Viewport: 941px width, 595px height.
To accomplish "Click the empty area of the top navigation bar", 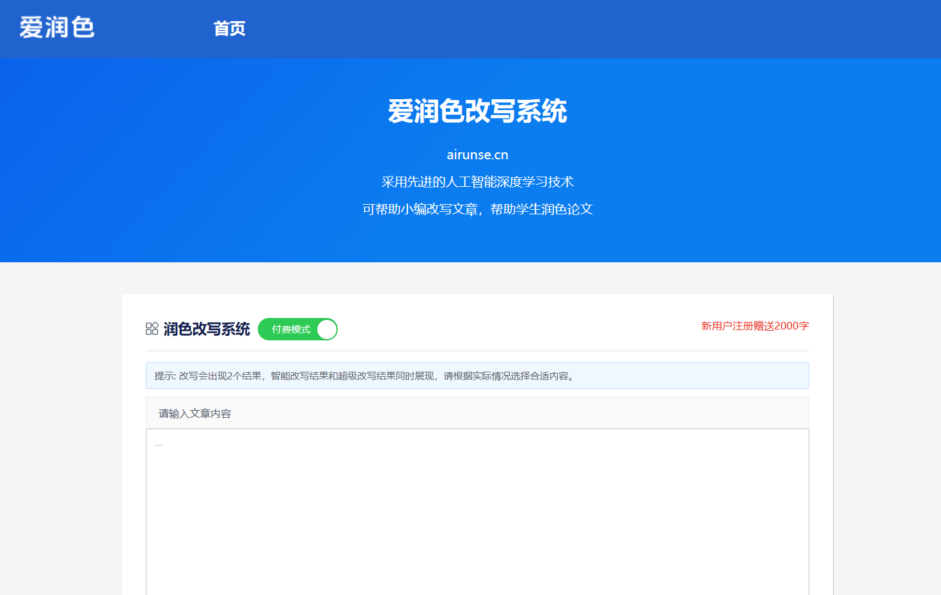I will pyautogui.click(x=576, y=29).
